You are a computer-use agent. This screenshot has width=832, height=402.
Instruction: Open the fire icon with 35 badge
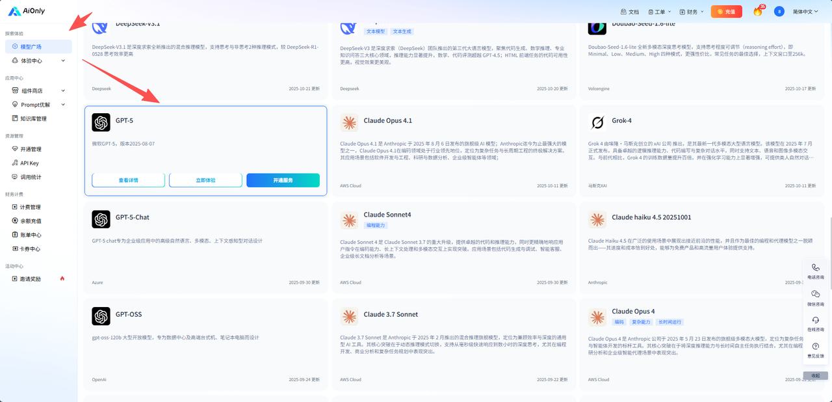[757, 12]
